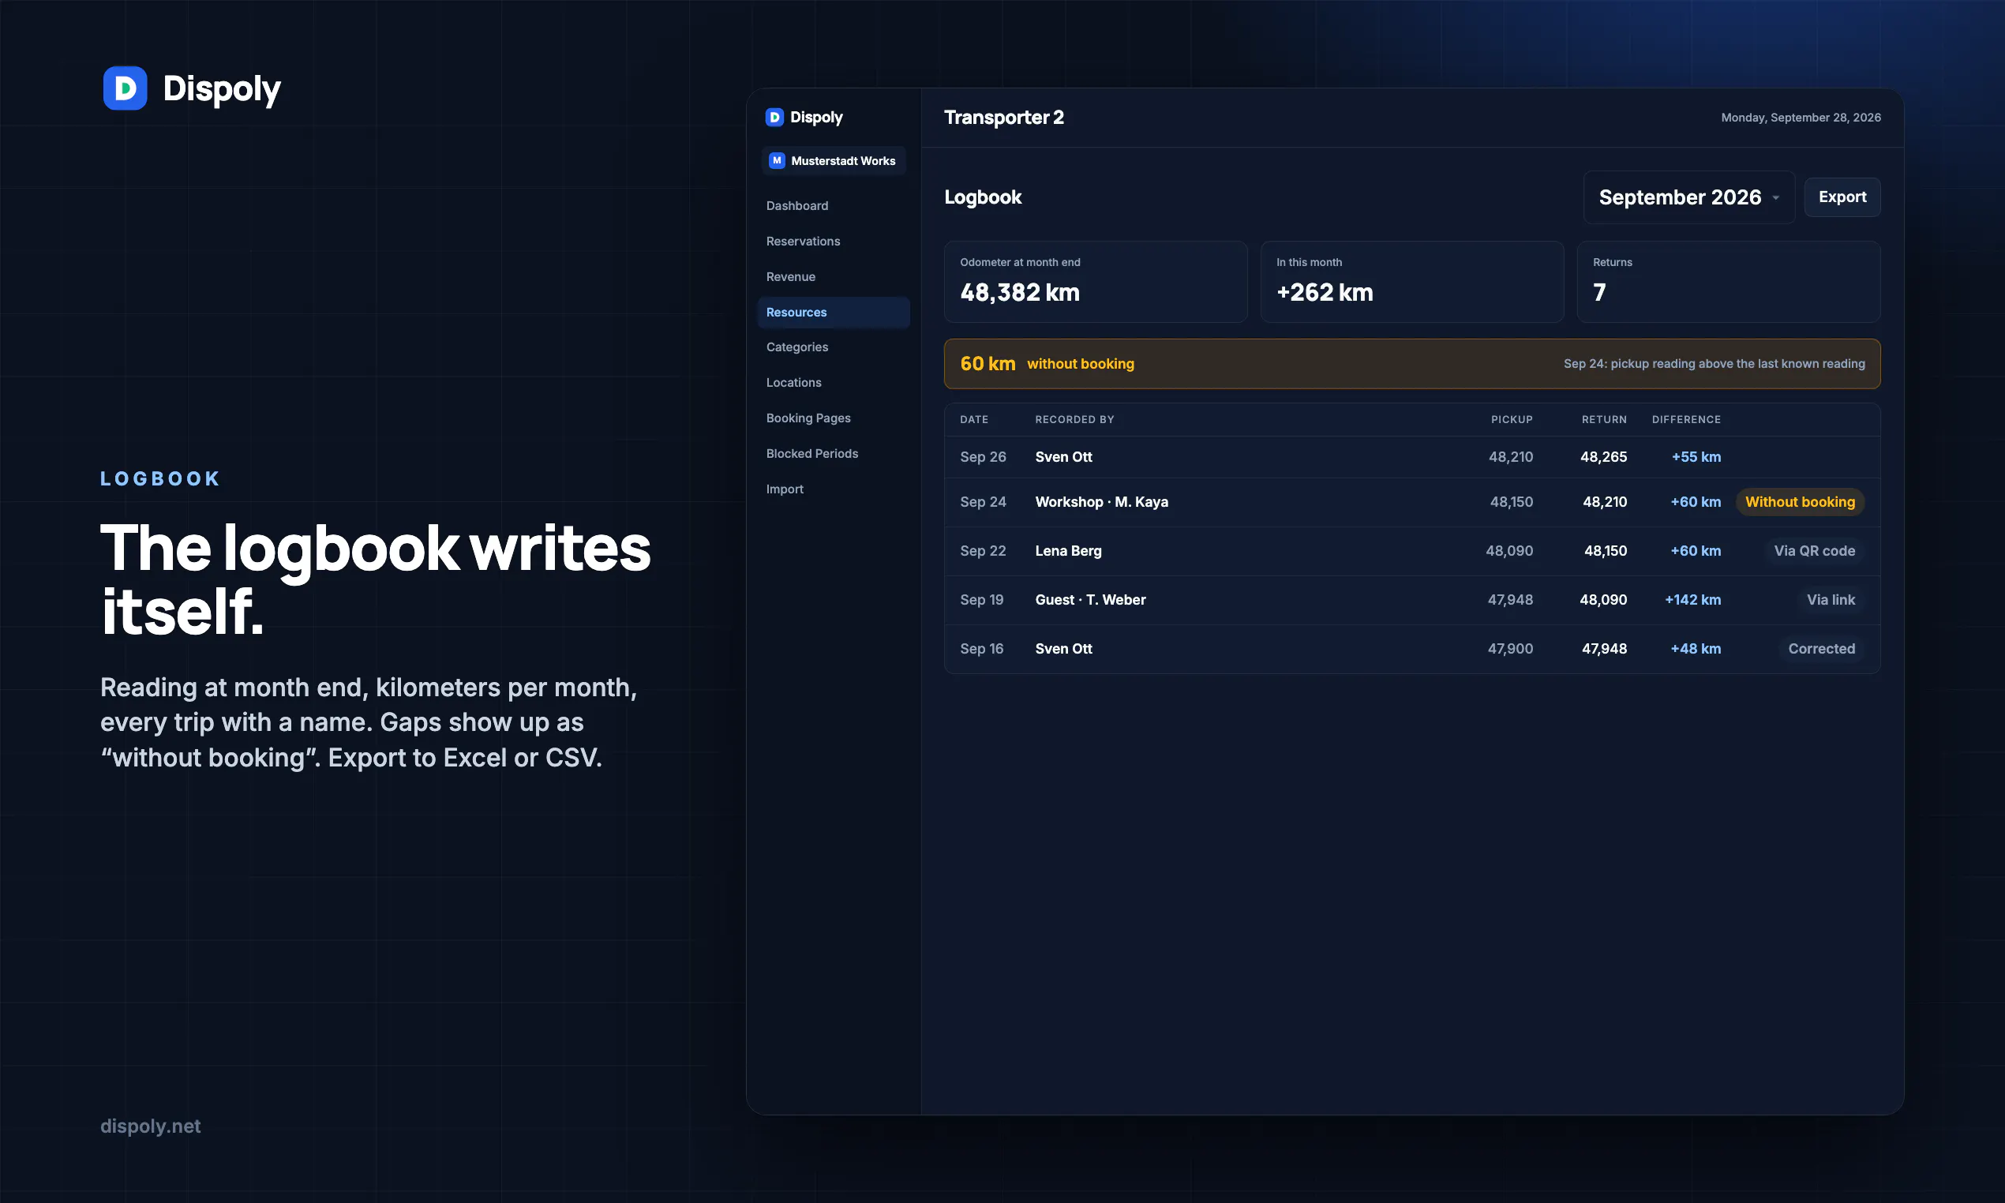The height and width of the screenshot is (1203, 2005).
Task: Click the +142 km difference value
Action: pos(1692,600)
